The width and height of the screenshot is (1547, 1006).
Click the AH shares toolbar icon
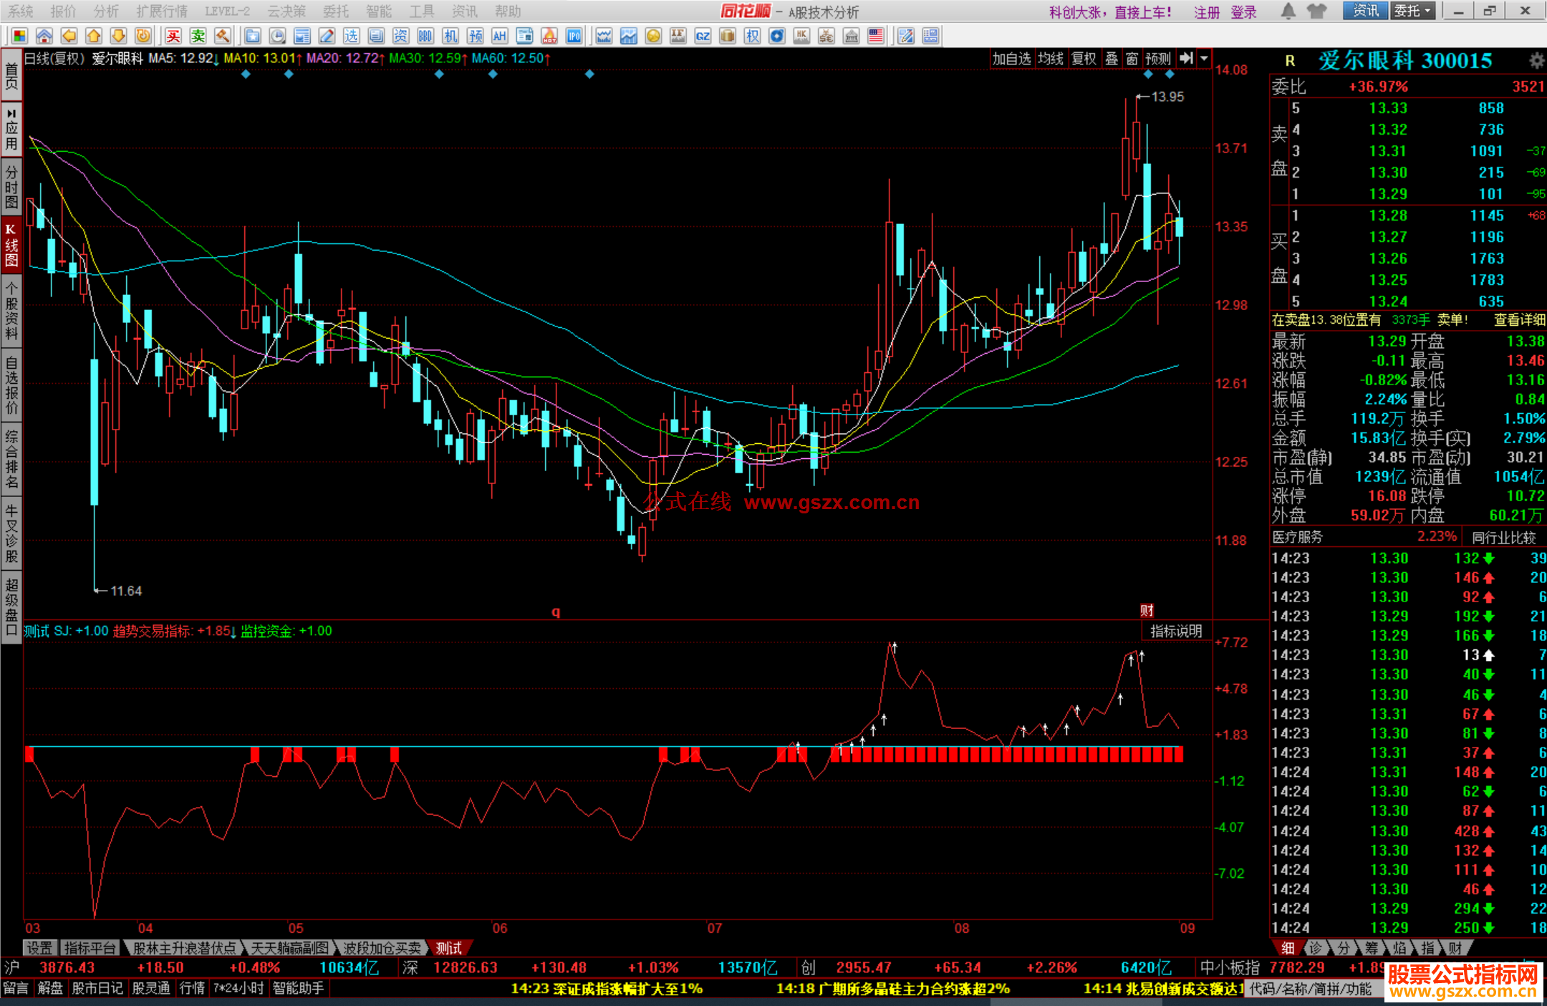[x=499, y=36]
